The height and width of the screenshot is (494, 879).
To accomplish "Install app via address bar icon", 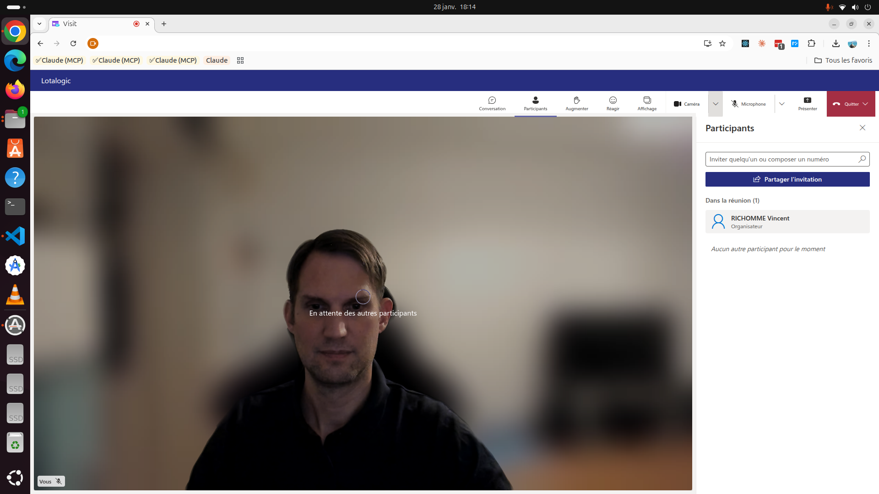I will pos(707,43).
